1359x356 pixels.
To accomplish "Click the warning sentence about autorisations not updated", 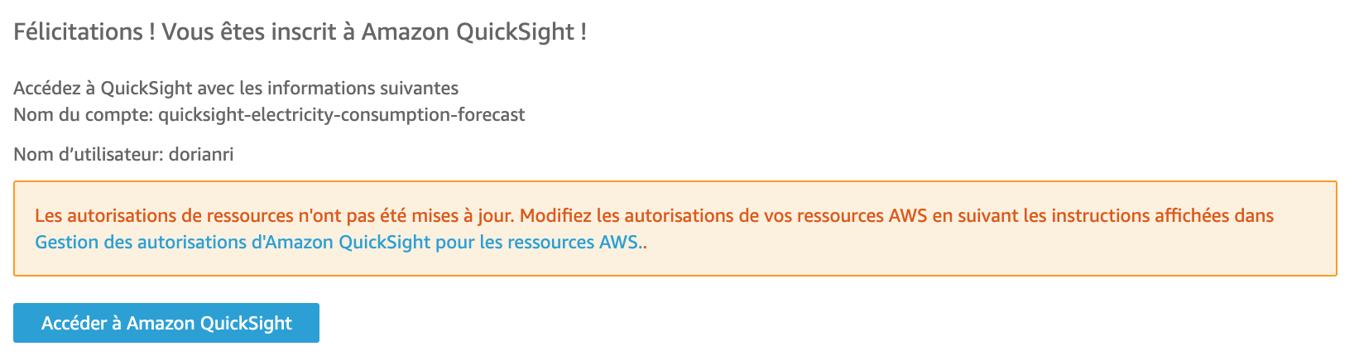I will coord(275,216).
